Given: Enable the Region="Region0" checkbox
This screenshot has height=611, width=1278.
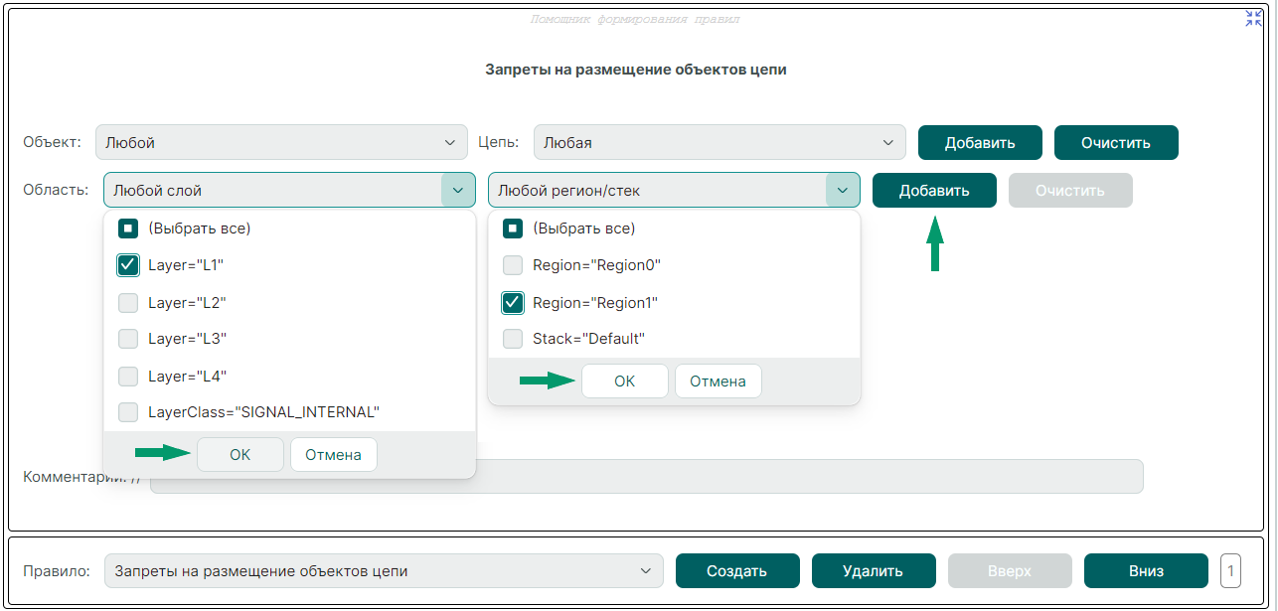Looking at the screenshot, I should 513,265.
